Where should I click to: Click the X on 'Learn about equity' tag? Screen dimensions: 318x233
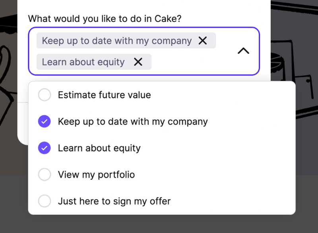click(x=138, y=62)
